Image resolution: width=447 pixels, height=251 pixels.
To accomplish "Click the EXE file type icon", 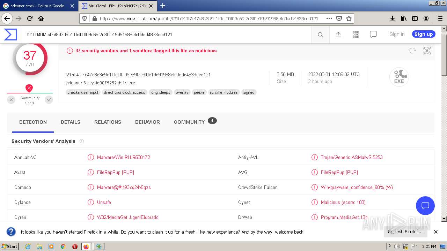I will pos(399,77).
